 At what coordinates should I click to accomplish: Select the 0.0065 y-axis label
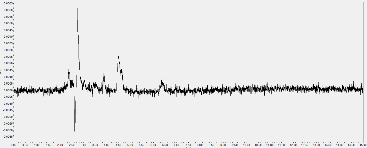[7, 3]
